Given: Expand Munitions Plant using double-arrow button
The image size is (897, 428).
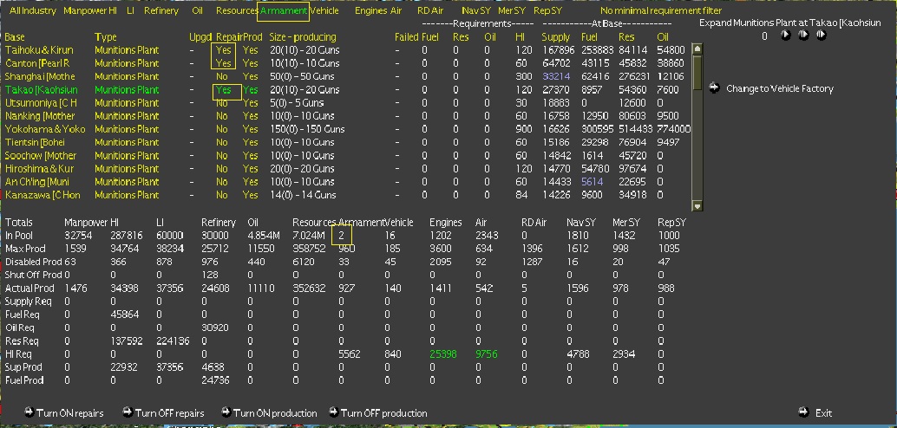Looking at the screenshot, I should tap(803, 36).
